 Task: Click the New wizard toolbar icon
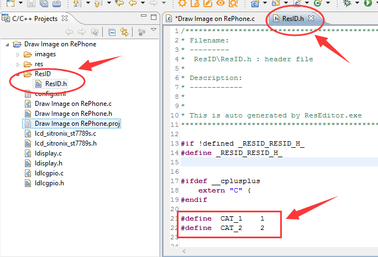(11, 3)
